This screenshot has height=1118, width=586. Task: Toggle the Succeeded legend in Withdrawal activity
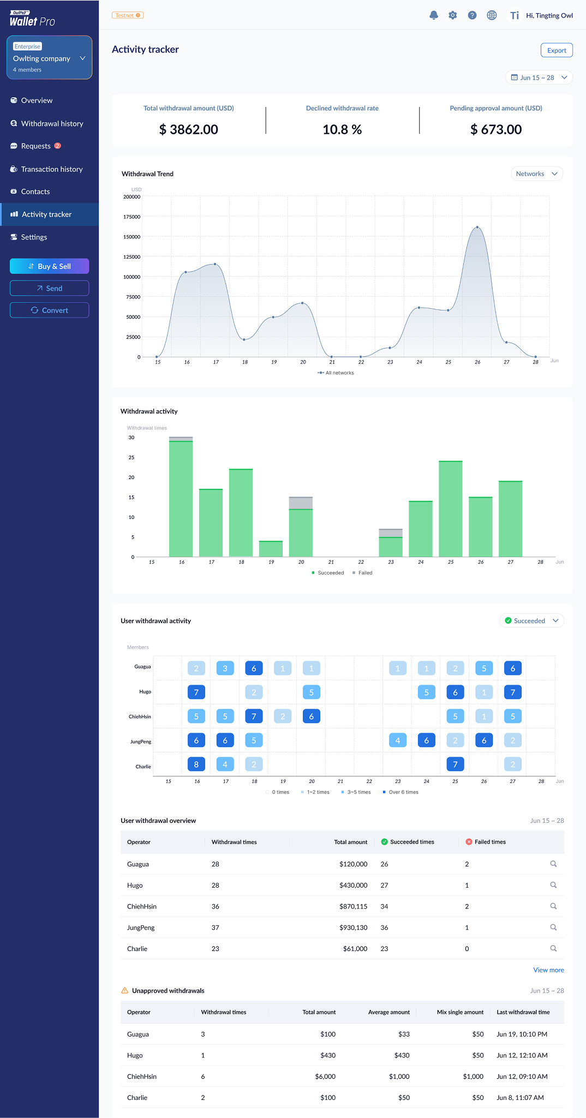point(327,573)
